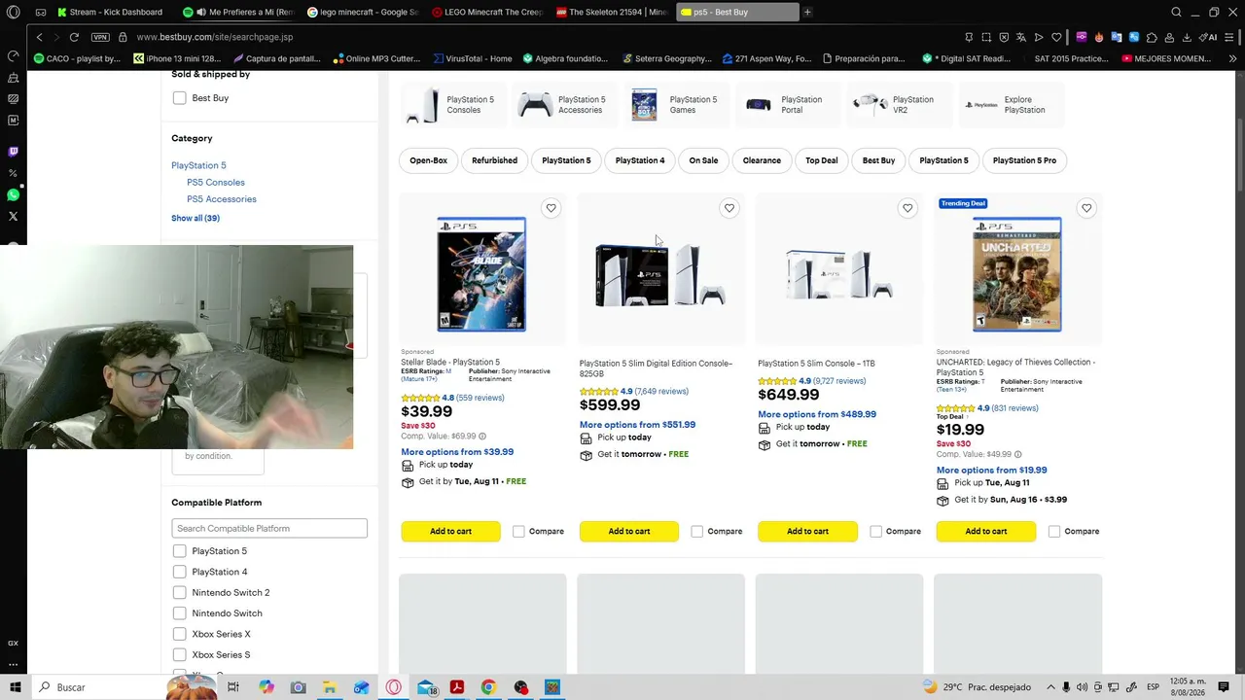The width and height of the screenshot is (1245, 700).
Task: Switch to LEGO Minecraft The Creeper tab
Action: tap(488, 12)
